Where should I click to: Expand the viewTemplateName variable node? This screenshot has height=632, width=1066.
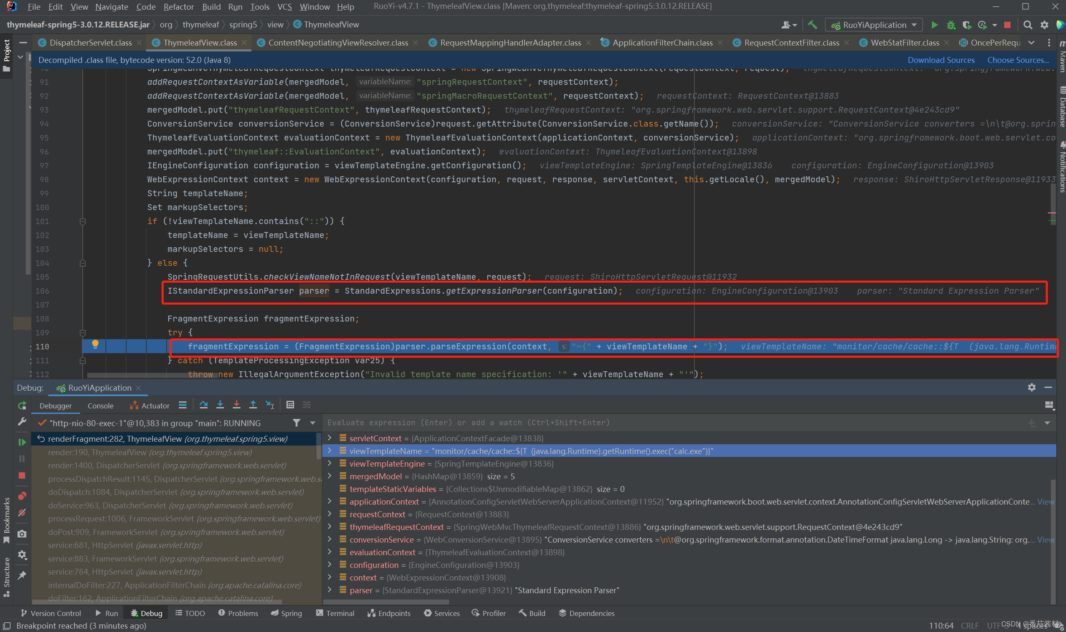329,451
